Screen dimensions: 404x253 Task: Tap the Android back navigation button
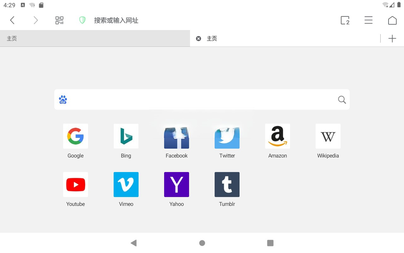click(x=134, y=243)
